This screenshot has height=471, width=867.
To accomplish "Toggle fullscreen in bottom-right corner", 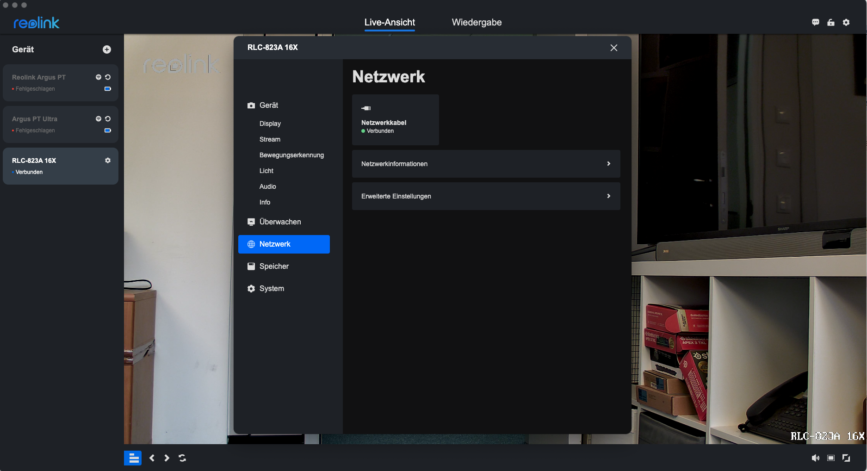I will coord(846,458).
